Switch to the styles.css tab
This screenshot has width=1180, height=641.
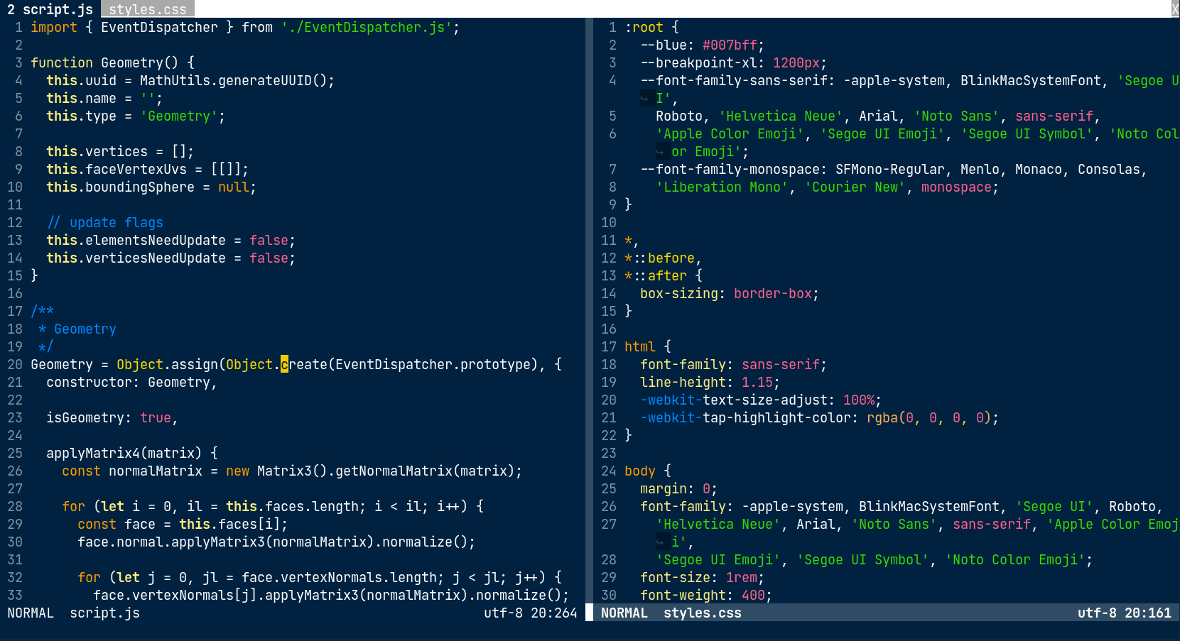tap(148, 9)
